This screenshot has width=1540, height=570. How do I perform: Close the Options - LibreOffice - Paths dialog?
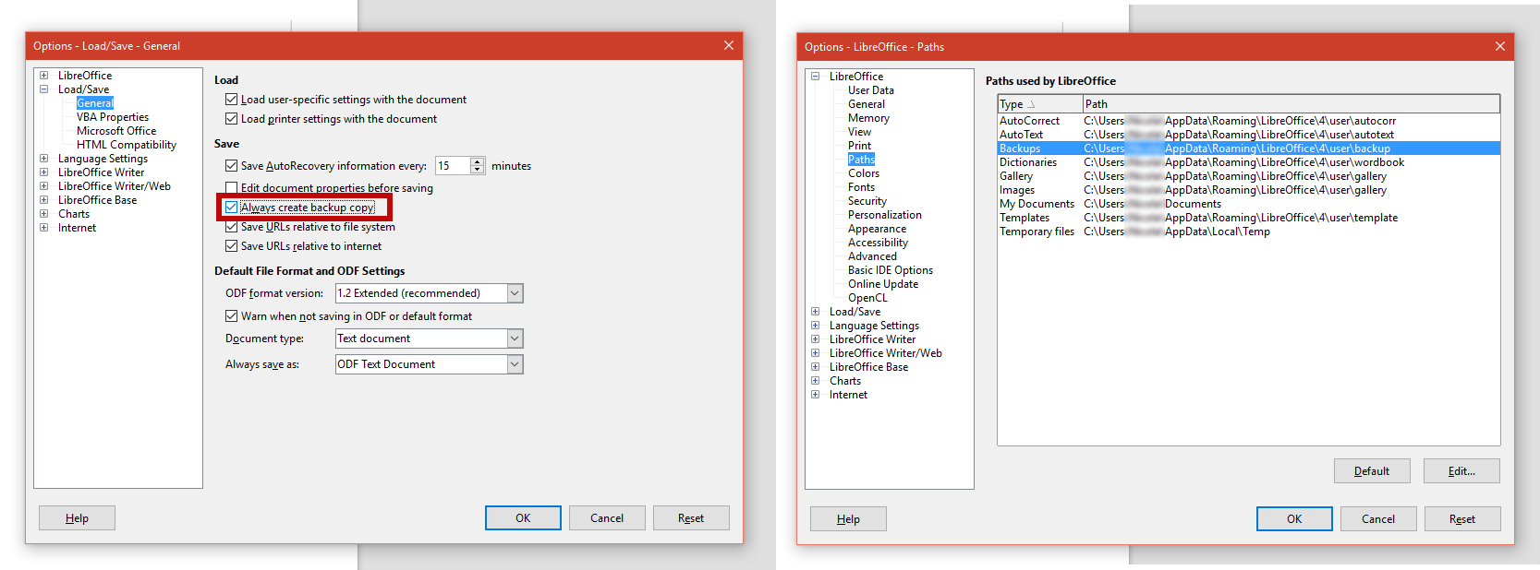1500,46
